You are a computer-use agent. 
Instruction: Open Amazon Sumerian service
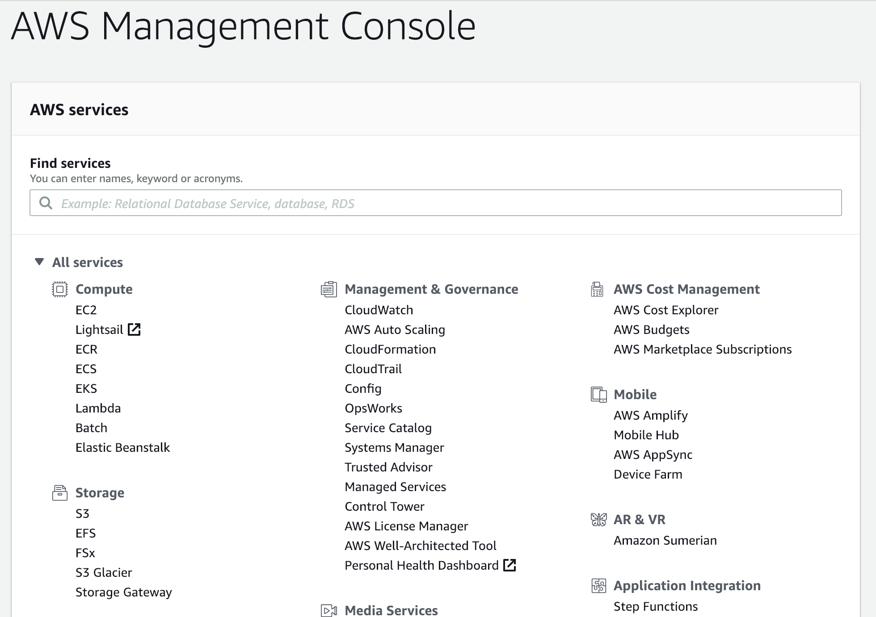pos(665,540)
